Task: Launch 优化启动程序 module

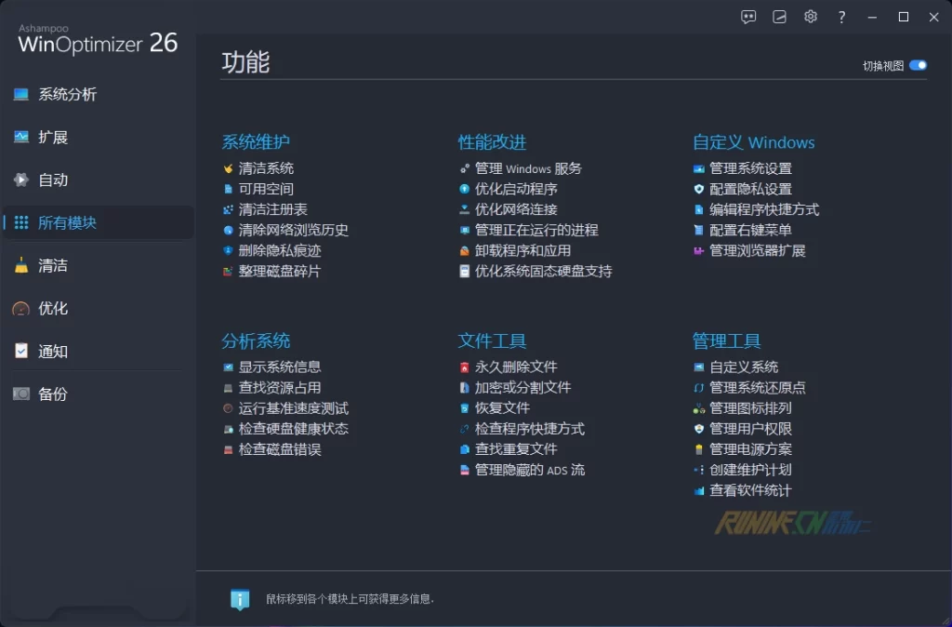Action: click(516, 189)
